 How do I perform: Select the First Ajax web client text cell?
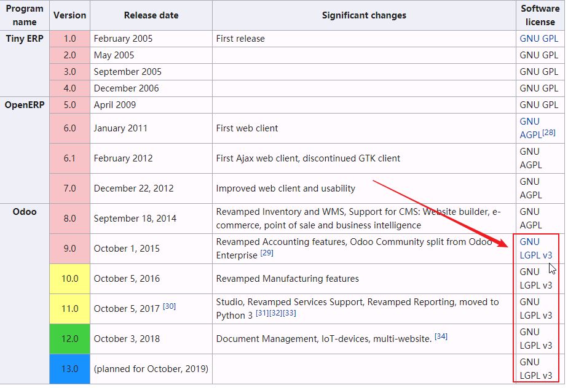pos(364,158)
